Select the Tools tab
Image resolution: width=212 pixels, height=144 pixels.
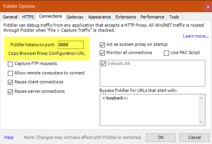pyautogui.click(x=174, y=17)
